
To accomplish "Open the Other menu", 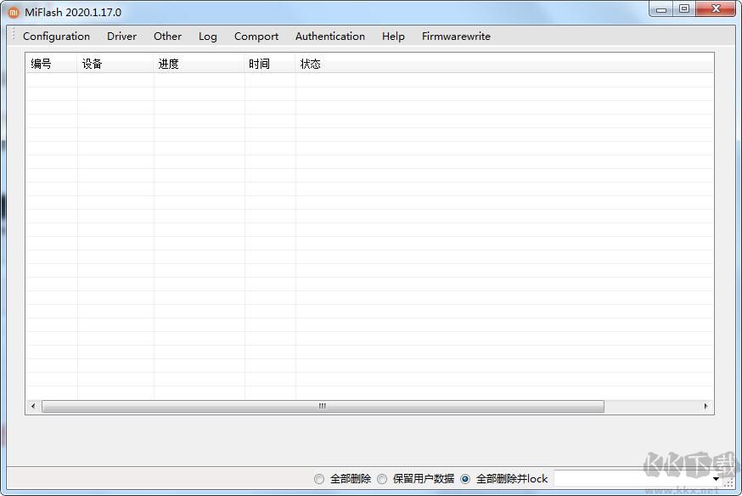I will [x=167, y=36].
